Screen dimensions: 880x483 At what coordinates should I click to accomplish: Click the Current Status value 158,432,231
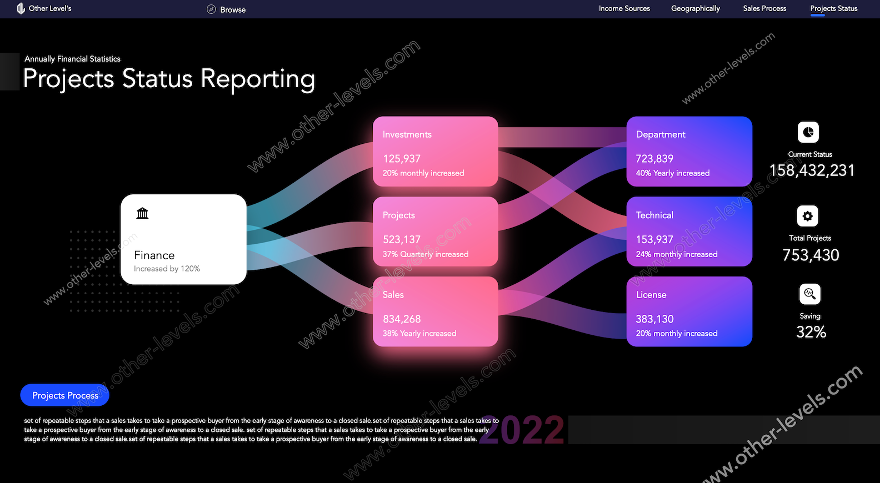[x=812, y=170]
